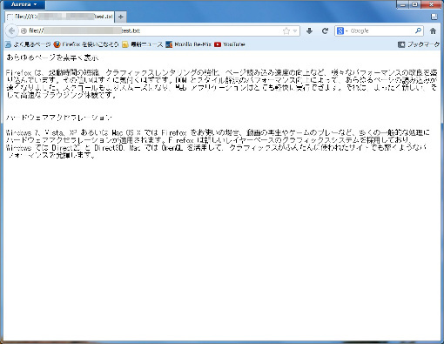444x344 pixels.
Task: Open the 最新ニュース feed bookmark
Action: point(143,44)
